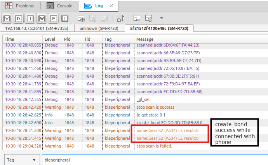The image size is (268, 165).
Task: Open the toolbar view menu arrow
Action: (x=162, y=18)
